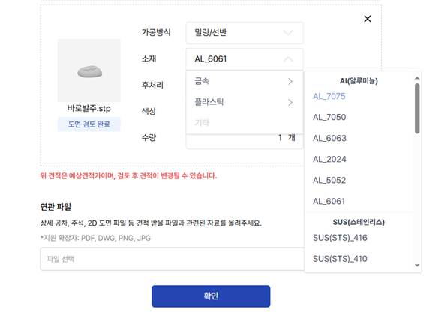Click the 색상 label
The width and height of the screenshot is (424, 321).
[x=149, y=111]
